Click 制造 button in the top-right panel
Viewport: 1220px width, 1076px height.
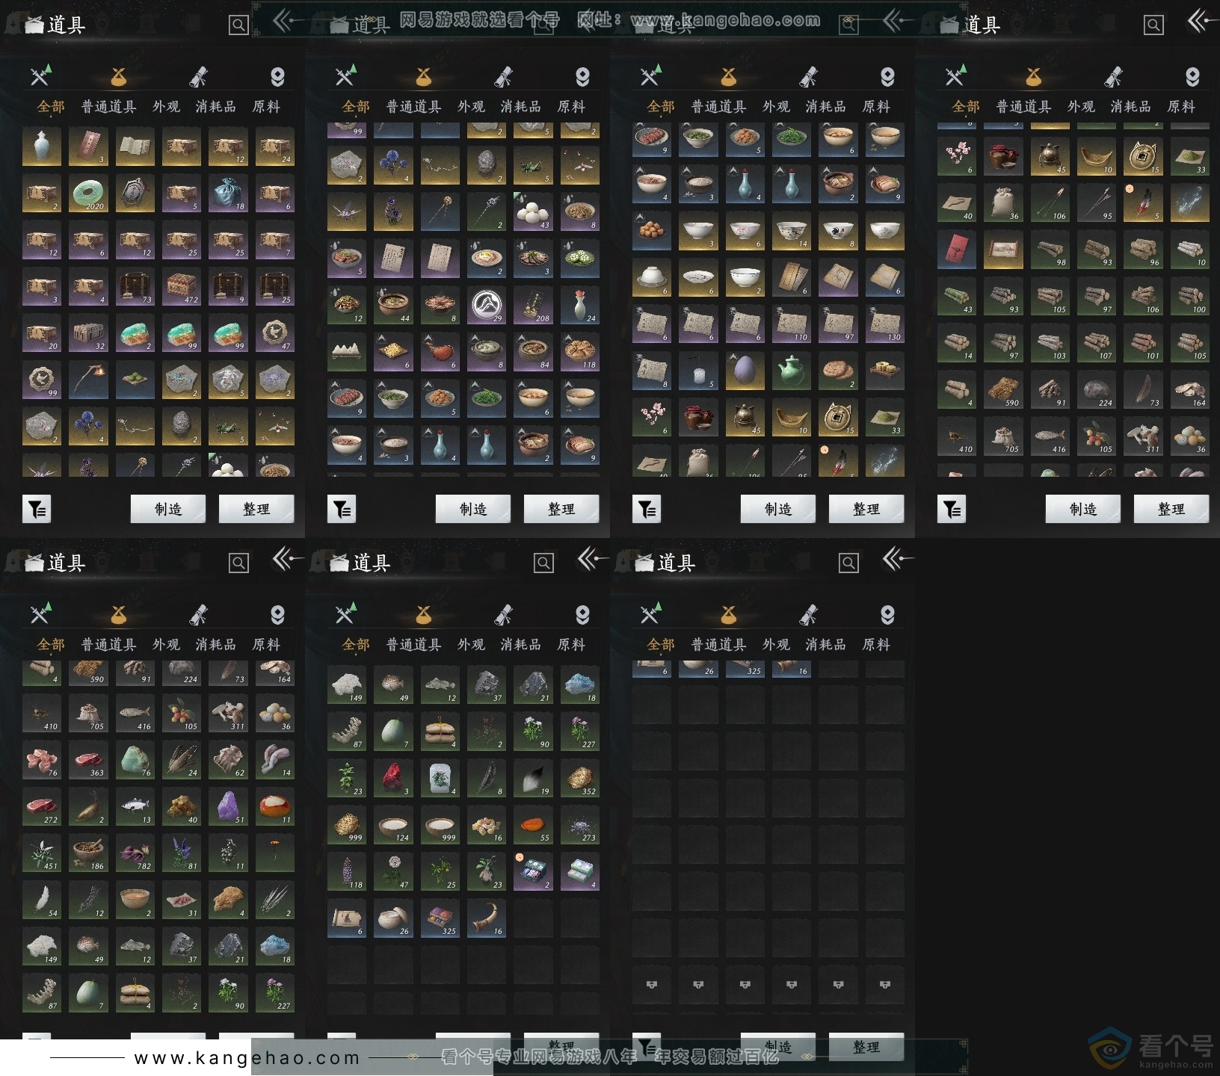tap(1083, 509)
